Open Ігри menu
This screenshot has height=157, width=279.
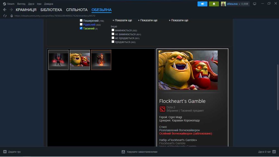tap(39, 4)
